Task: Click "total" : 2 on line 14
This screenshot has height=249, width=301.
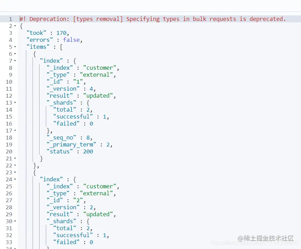Action: tap(73, 110)
